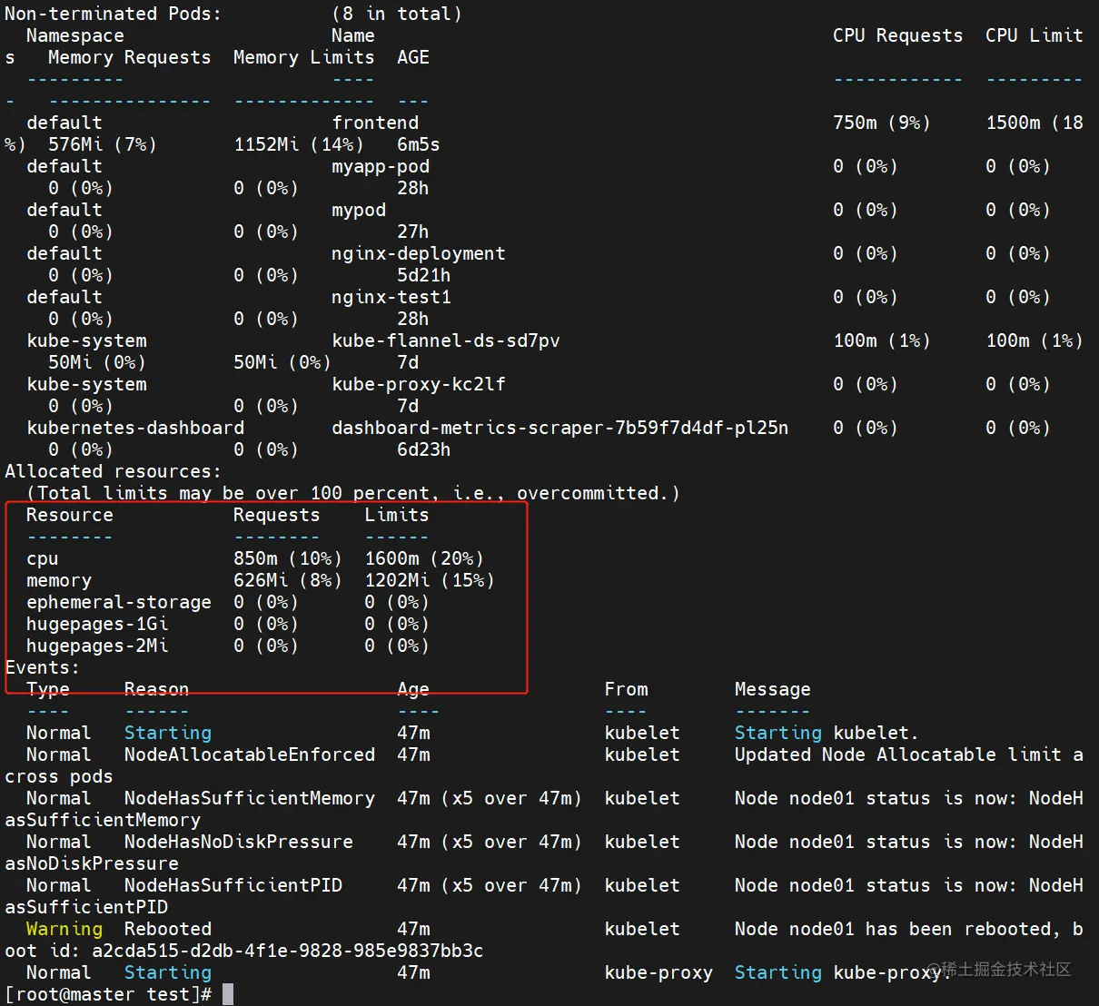
Task: Click the 'kube-proxy-kc2lf' pod name
Action: click(x=419, y=385)
